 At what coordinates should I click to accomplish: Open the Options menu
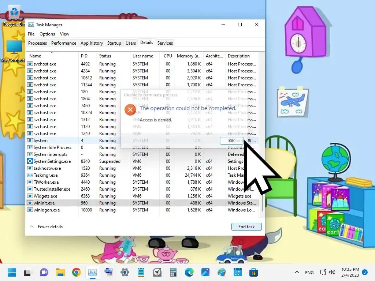coord(47,34)
